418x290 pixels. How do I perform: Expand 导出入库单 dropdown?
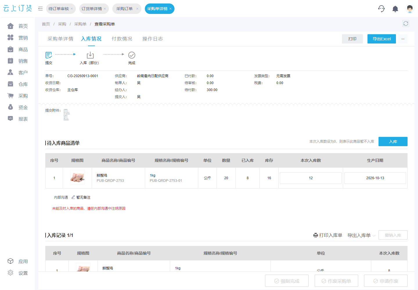click(361, 235)
